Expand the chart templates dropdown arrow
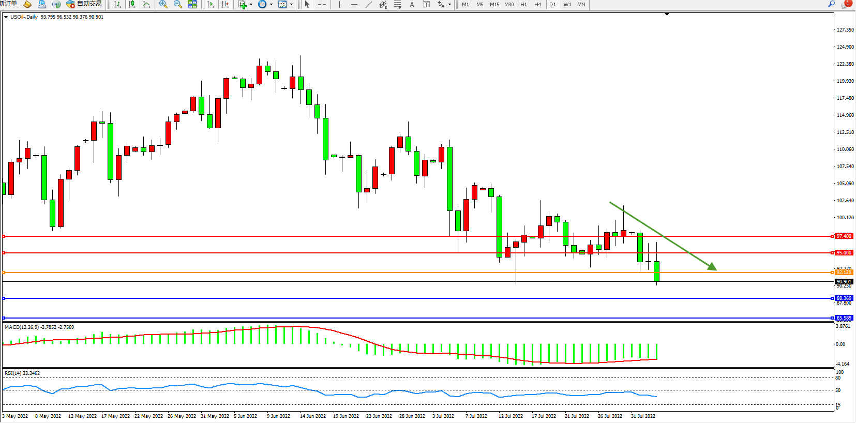The width and height of the screenshot is (856, 423). (x=291, y=5)
